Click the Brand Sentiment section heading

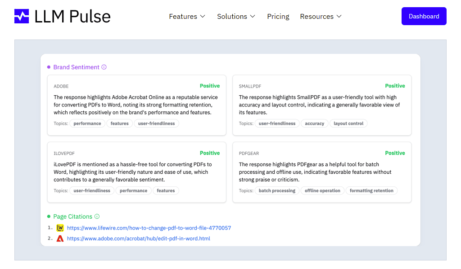coord(76,67)
